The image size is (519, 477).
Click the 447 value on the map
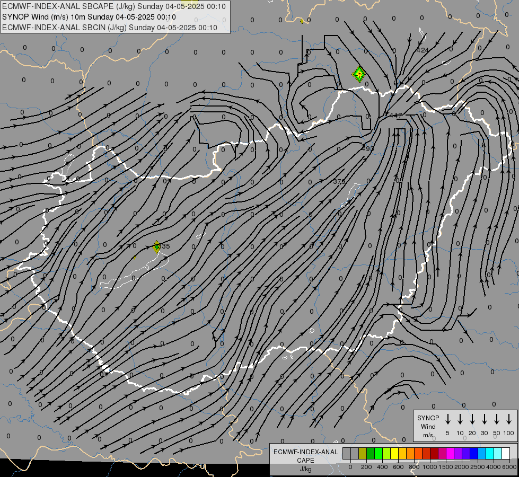395,115
